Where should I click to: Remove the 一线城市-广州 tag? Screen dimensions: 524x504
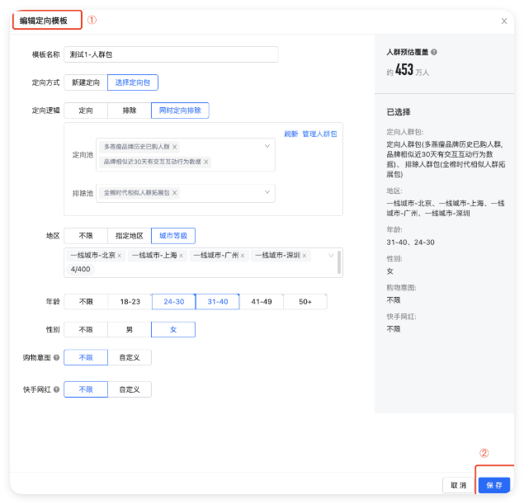[x=243, y=256]
